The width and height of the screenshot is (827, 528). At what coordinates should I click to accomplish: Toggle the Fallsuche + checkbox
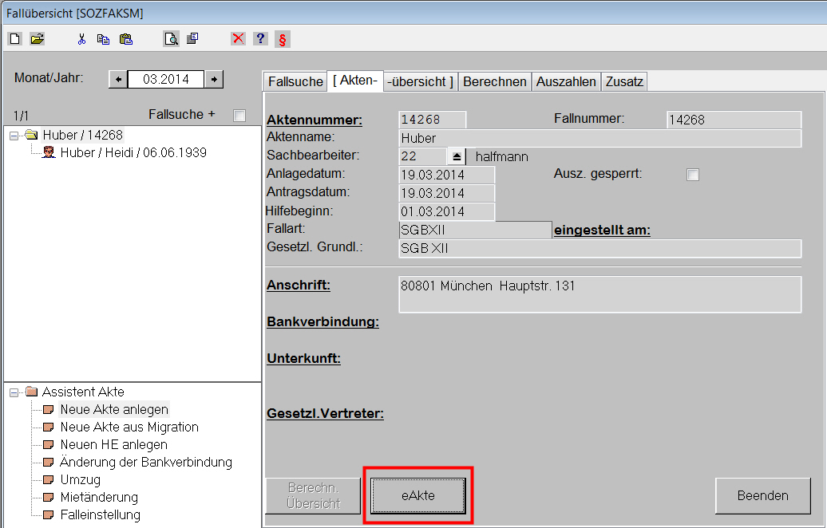point(239,116)
